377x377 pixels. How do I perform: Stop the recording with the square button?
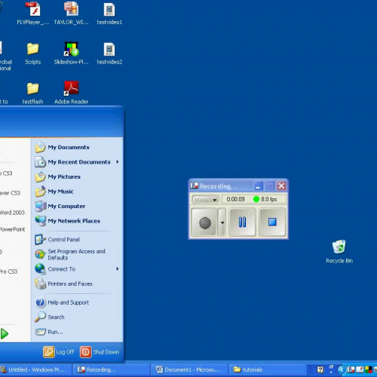tap(272, 222)
